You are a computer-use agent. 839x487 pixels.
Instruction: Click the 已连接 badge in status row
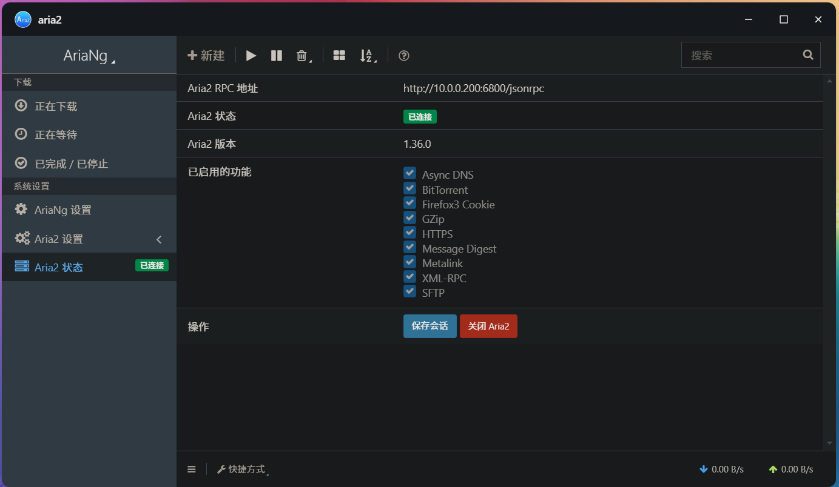pos(420,116)
